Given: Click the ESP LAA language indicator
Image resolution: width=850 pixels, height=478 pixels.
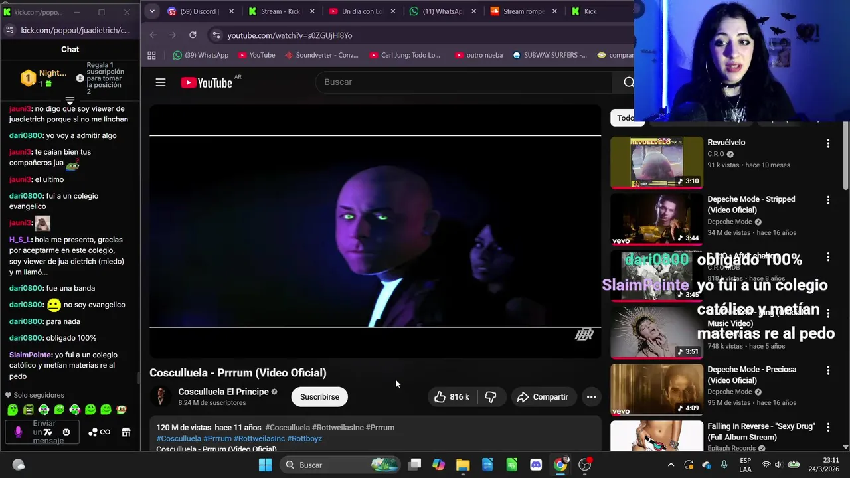Looking at the screenshot, I should (746, 465).
